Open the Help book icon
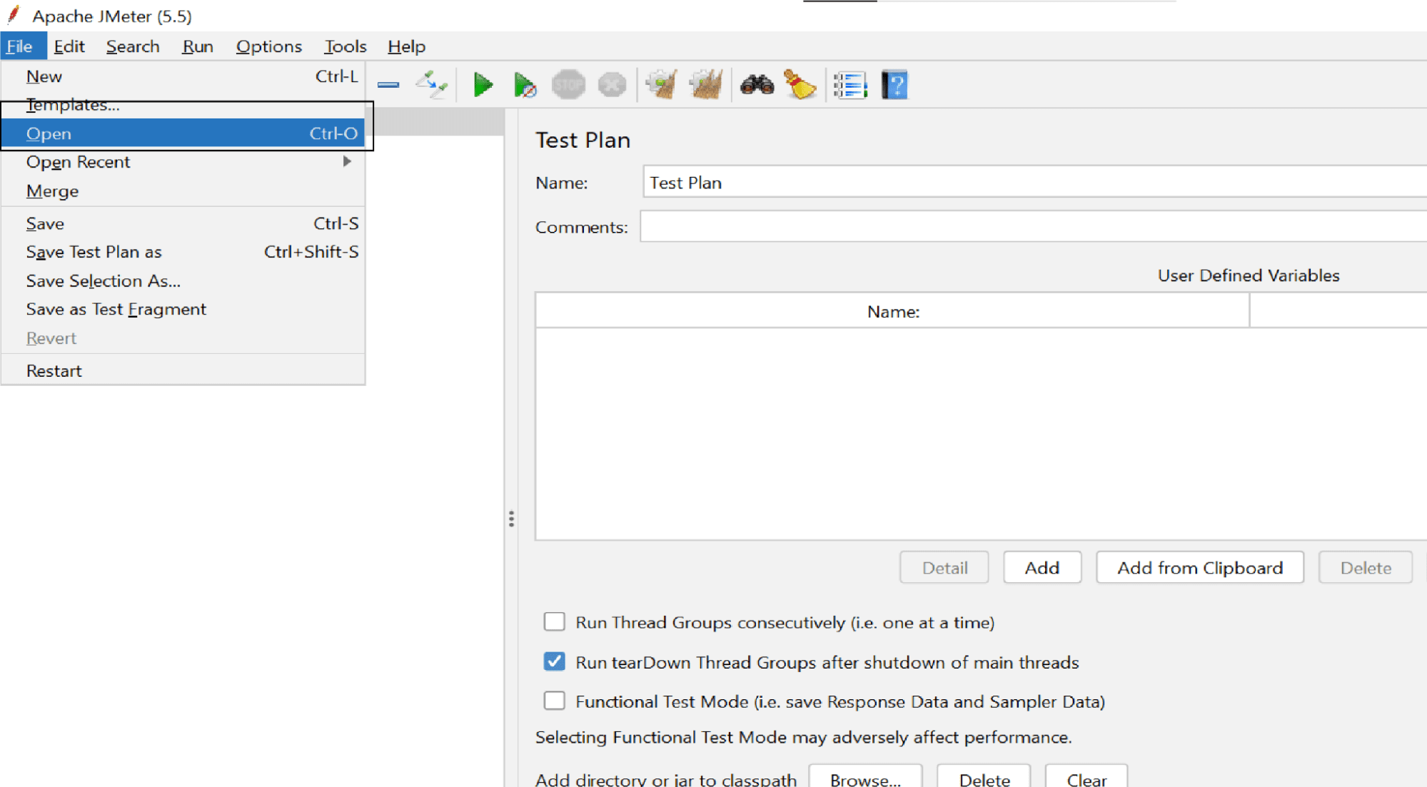The height and width of the screenshot is (787, 1427). pyautogui.click(x=894, y=86)
